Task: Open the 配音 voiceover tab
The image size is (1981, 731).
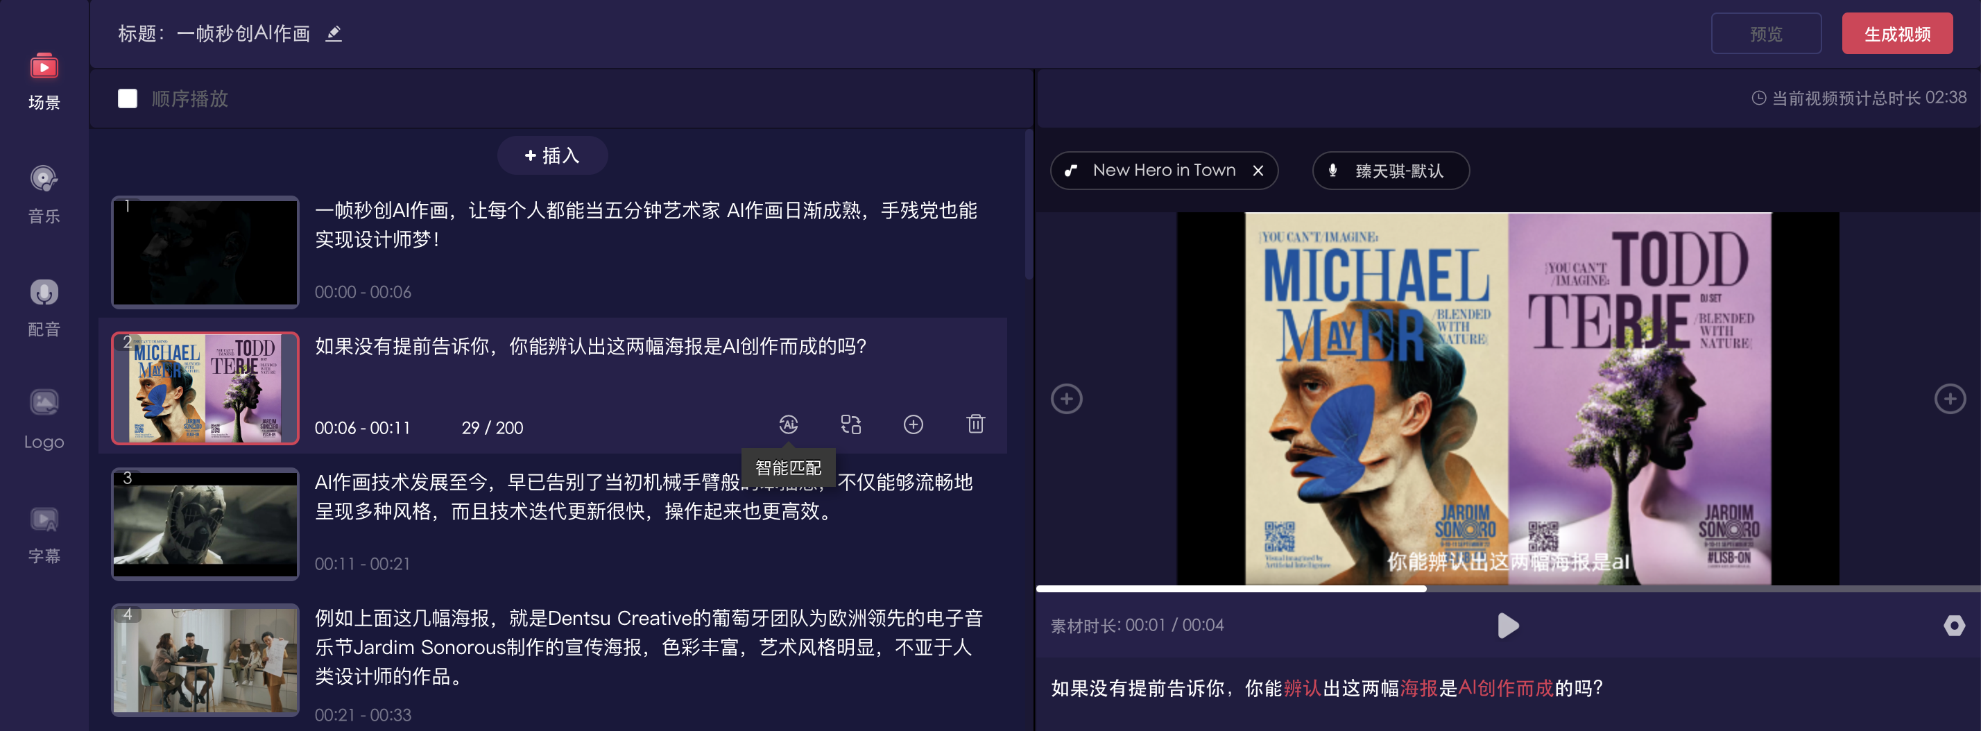Action: tap(44, 307)
